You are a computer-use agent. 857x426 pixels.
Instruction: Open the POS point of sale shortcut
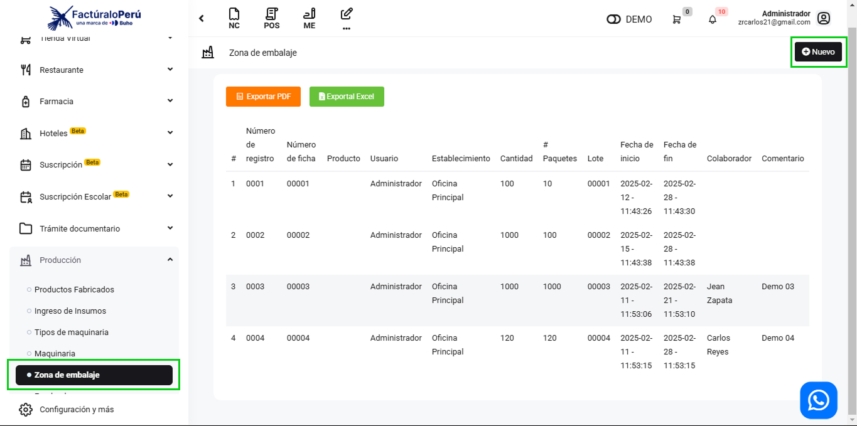point(271,18)
